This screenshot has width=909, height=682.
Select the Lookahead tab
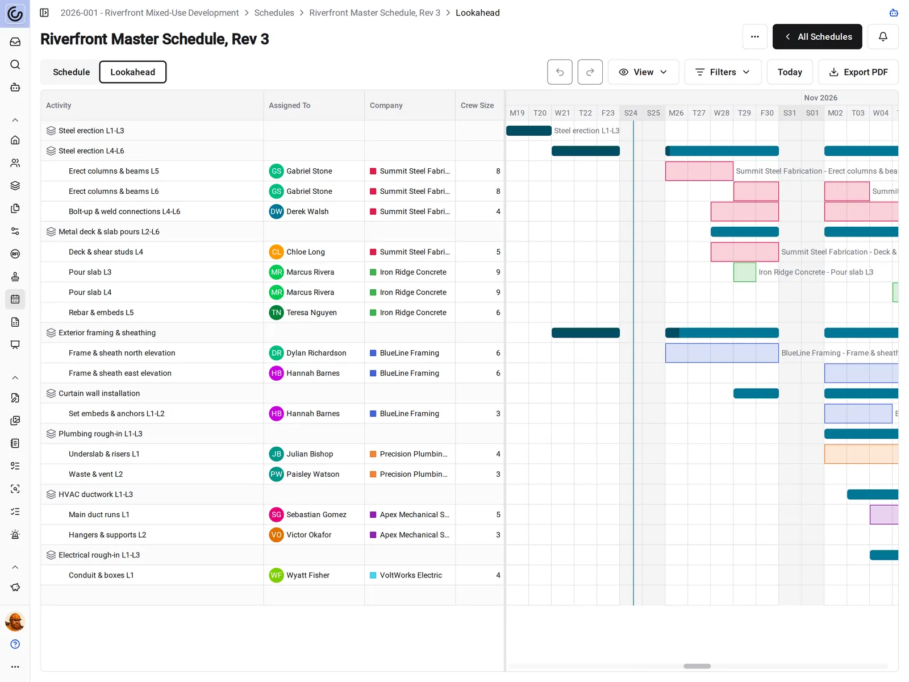[133, 72]
